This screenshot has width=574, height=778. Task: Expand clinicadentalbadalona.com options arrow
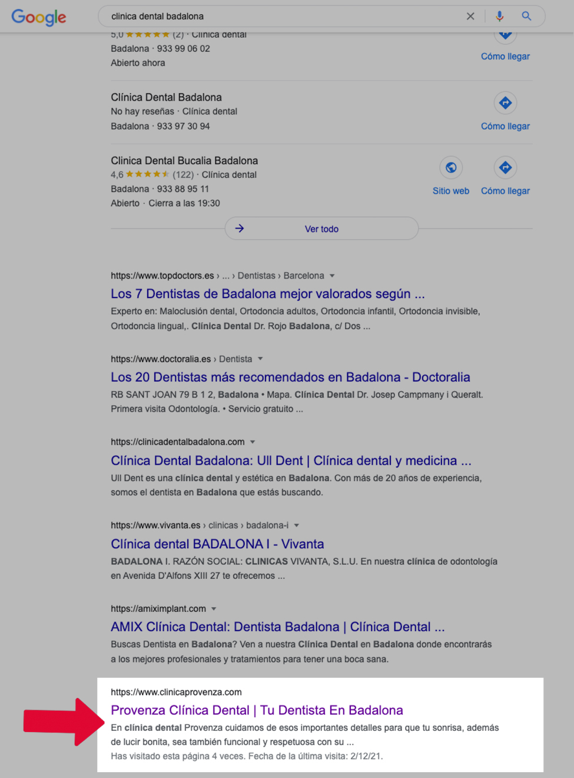[x=253, y=442]
